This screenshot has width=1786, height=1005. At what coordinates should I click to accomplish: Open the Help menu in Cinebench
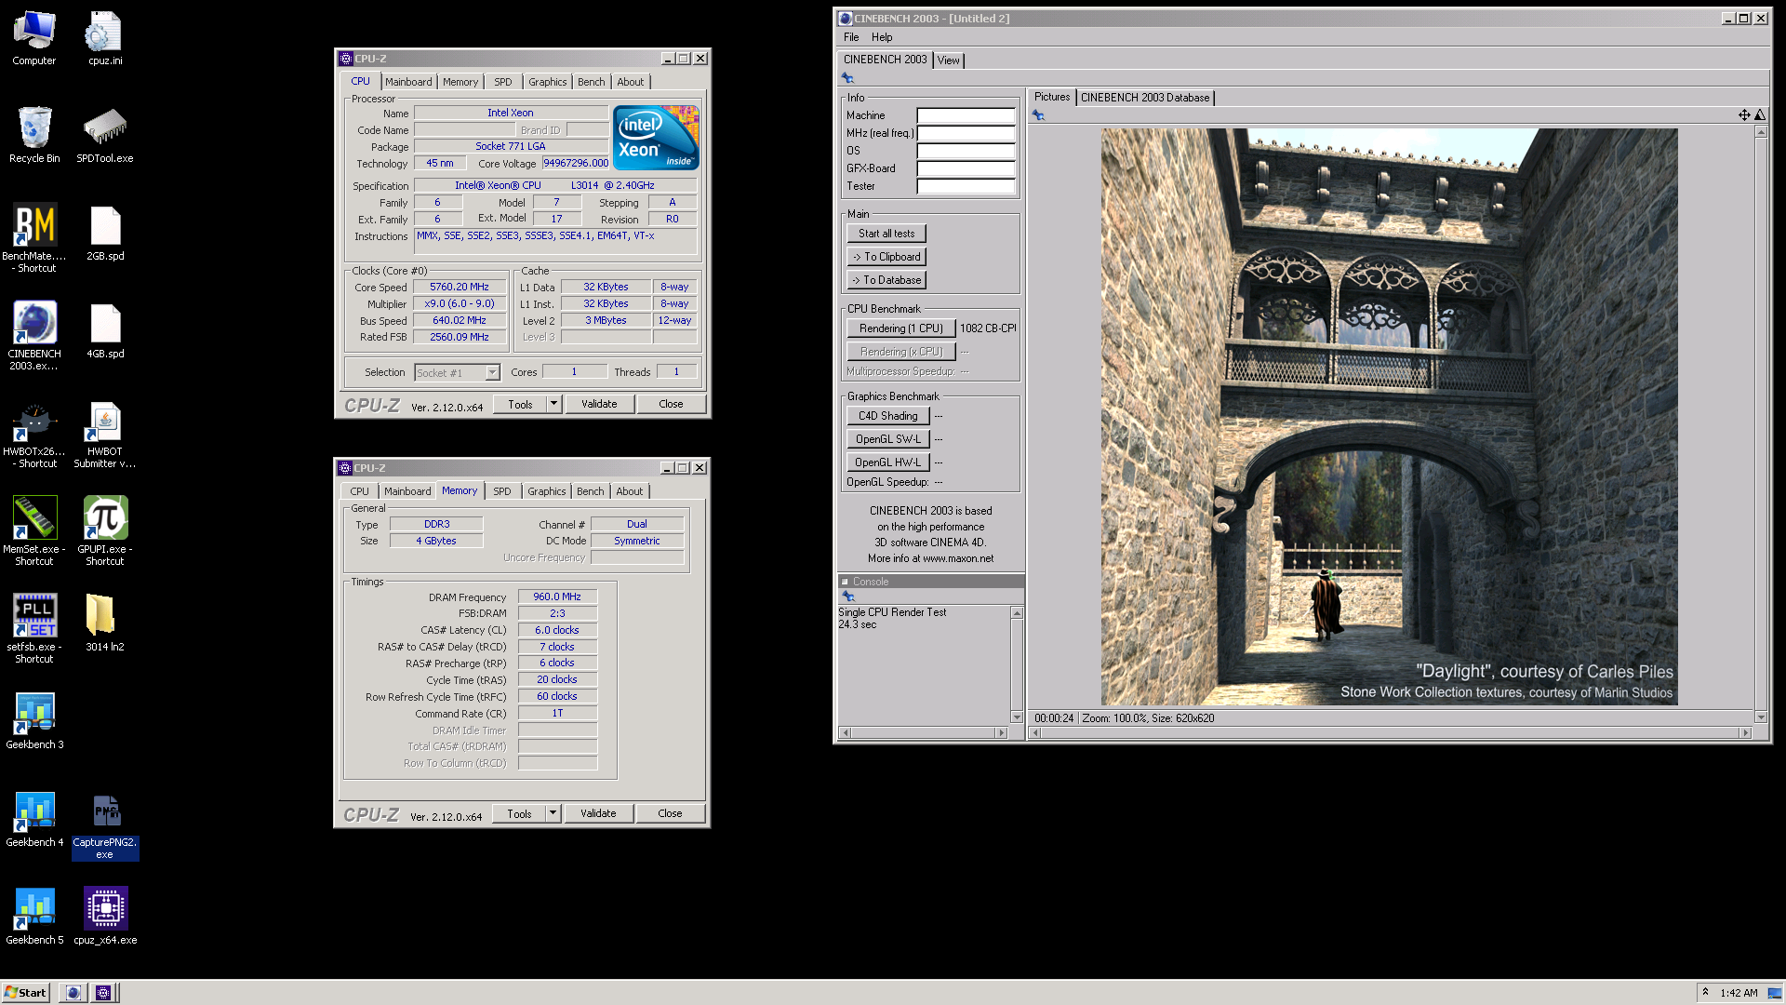pyautogui.click(x=882, y=37)
